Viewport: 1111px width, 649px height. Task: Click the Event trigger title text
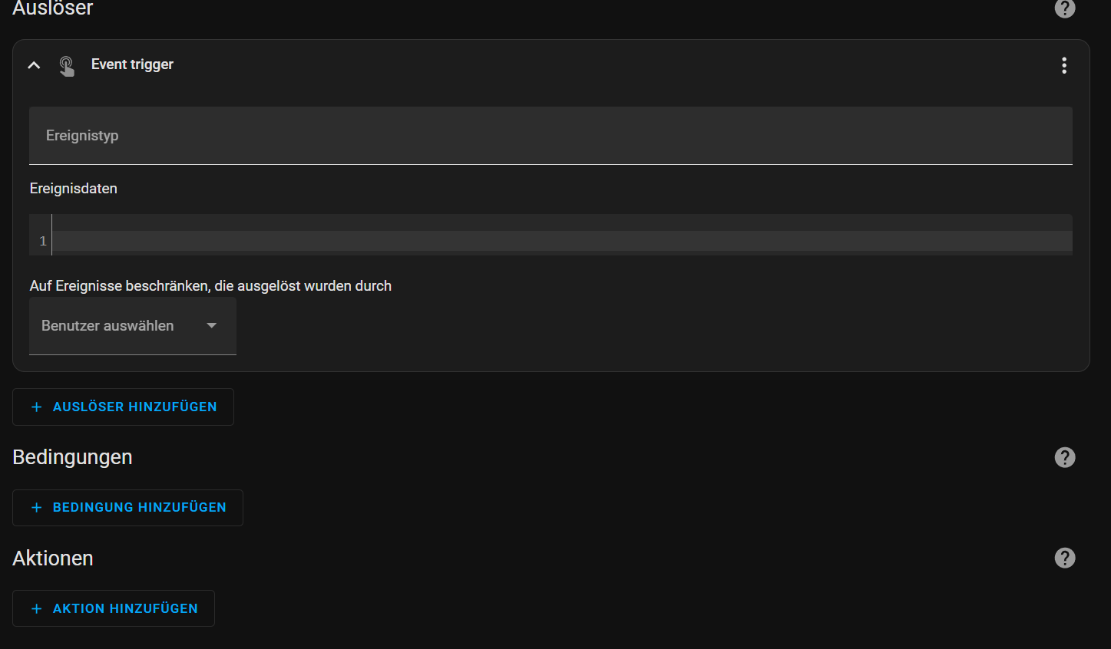click(132, 64)
